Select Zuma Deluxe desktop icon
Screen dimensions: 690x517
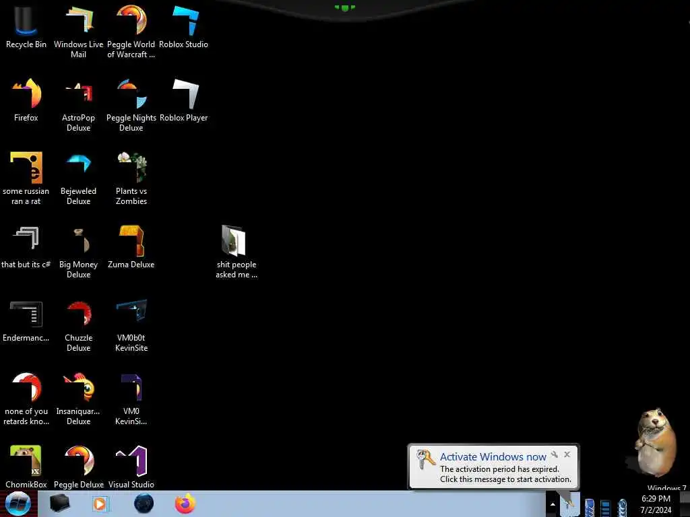[131, 246]
